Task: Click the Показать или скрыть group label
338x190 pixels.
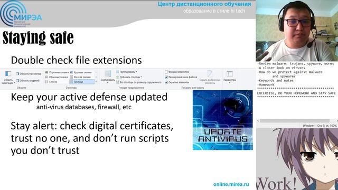Action: tap(192, 88)
